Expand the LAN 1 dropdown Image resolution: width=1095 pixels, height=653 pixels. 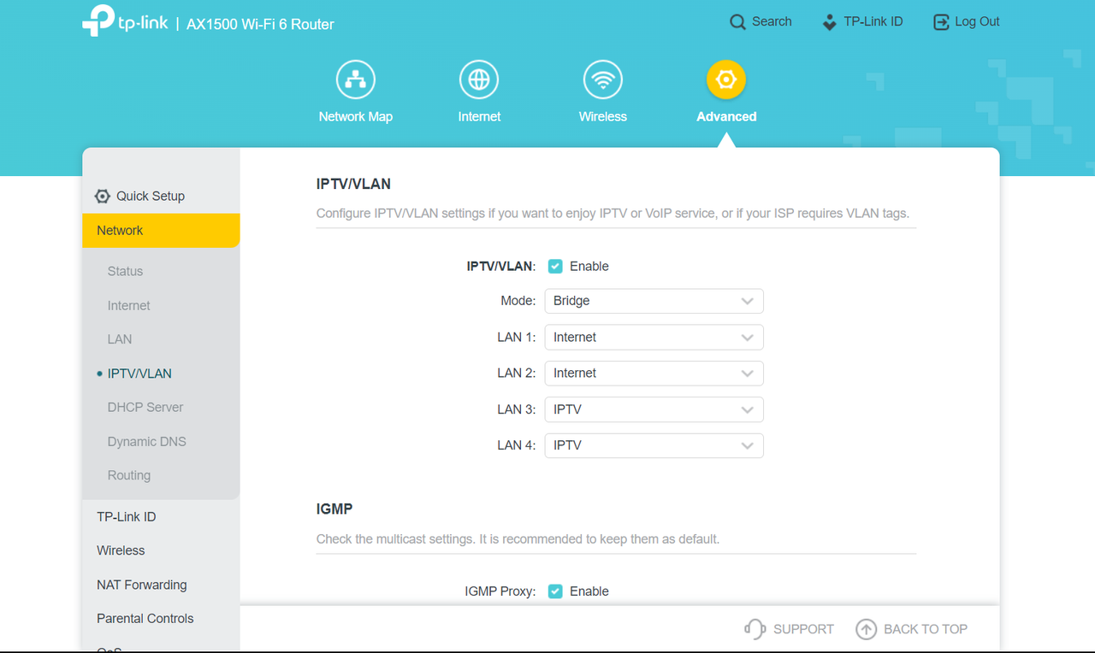click(654, 337)
